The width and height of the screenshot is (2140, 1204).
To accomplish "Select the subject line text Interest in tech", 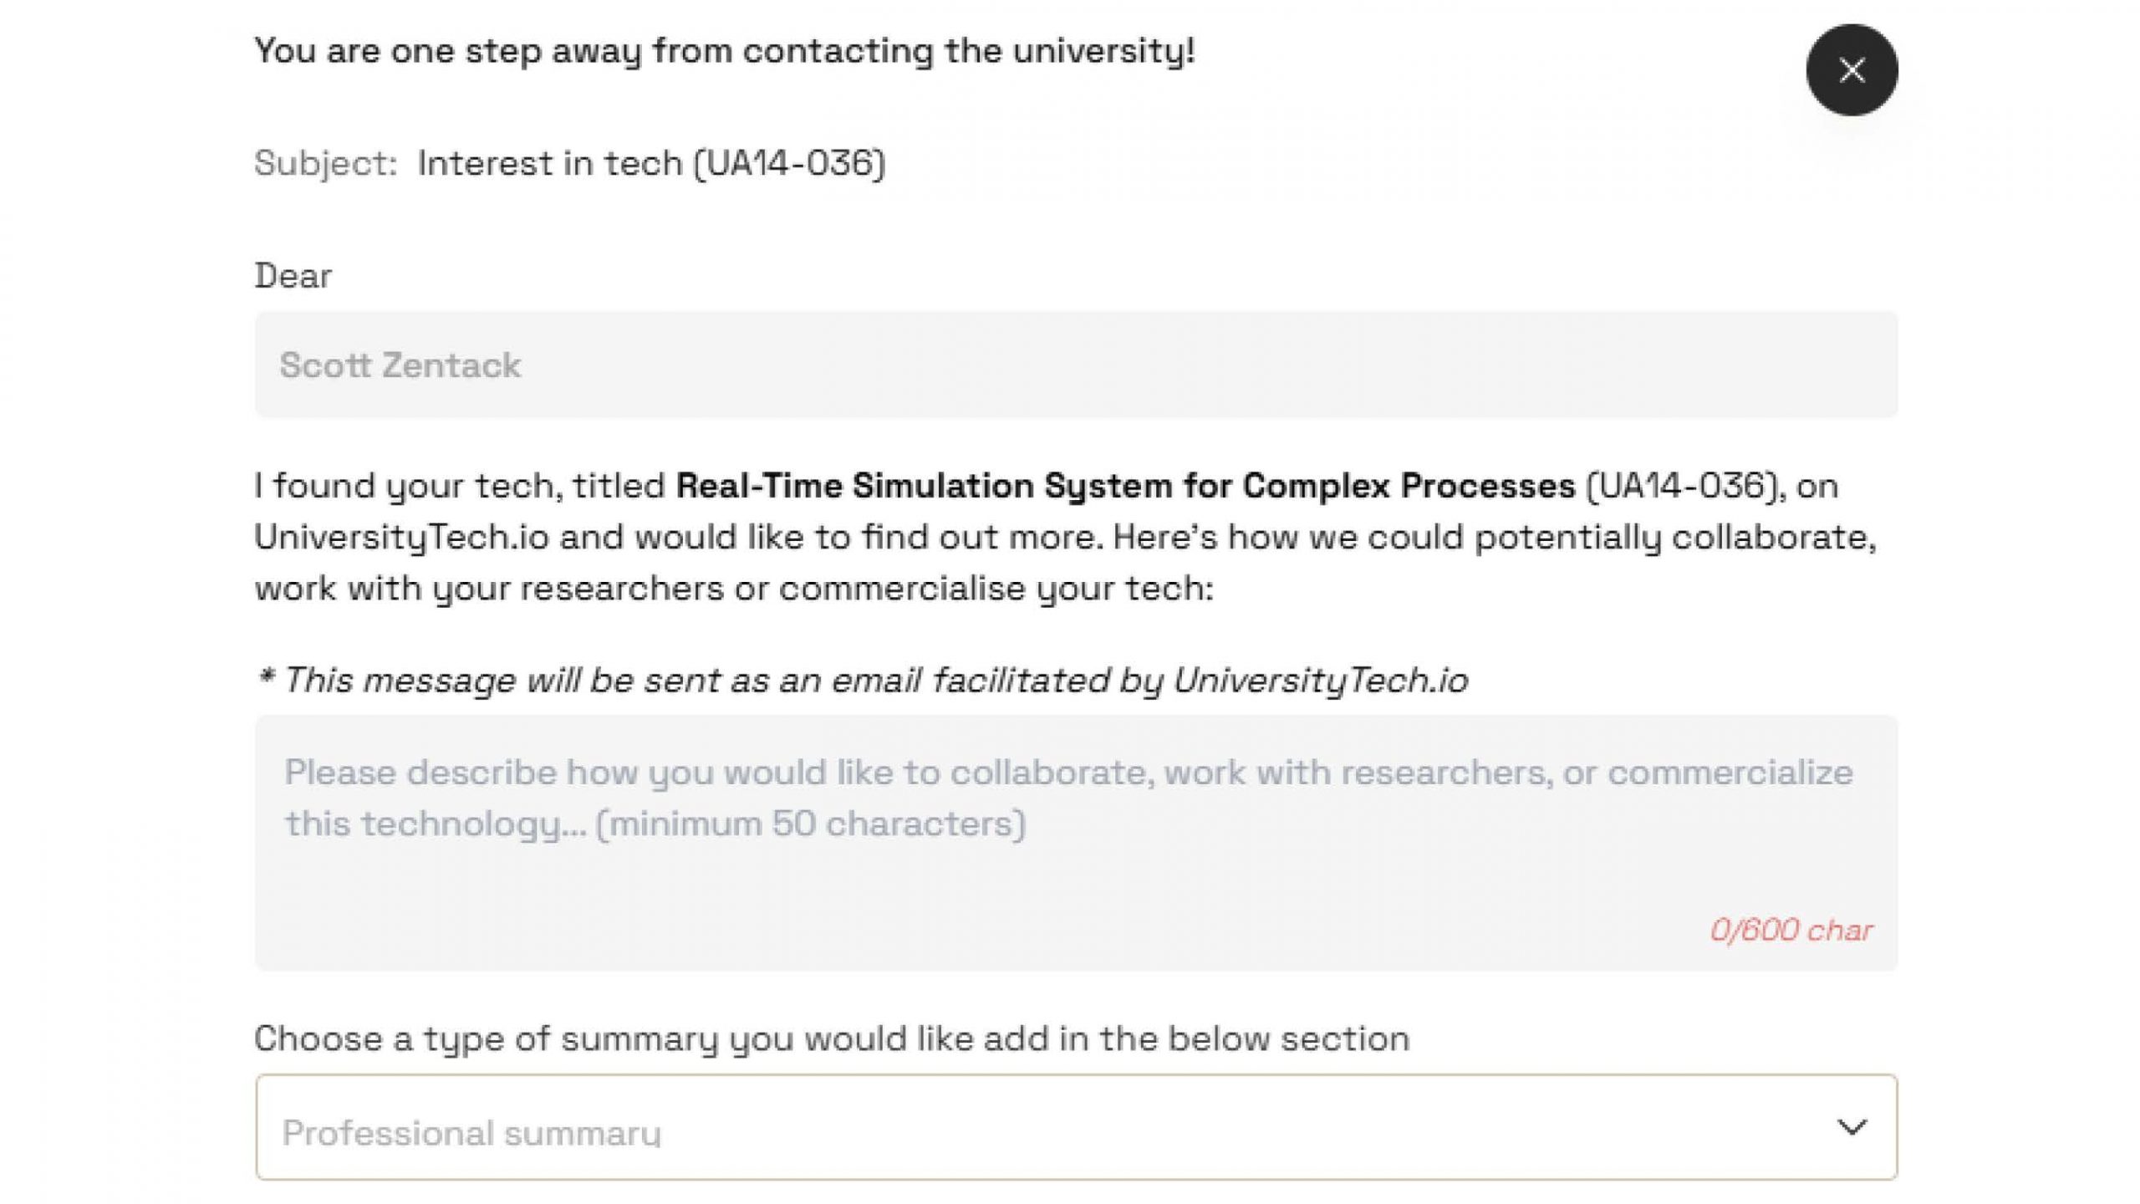I will coord(550,163).
